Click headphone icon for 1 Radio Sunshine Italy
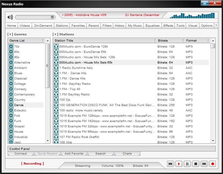This screenshot has width=223, height=174. click(56, 68)
